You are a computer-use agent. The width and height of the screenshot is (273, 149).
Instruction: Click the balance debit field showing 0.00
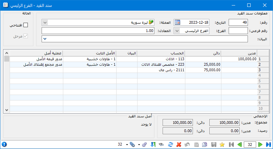point(225,131)
